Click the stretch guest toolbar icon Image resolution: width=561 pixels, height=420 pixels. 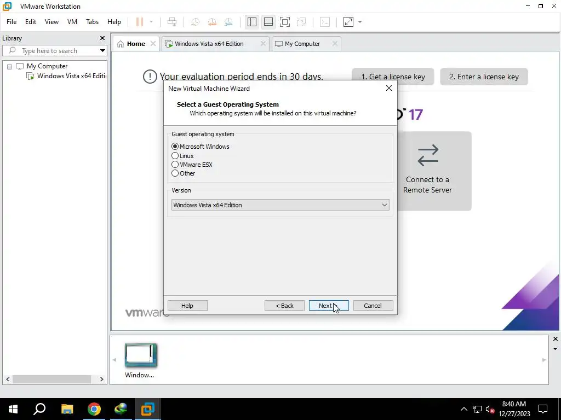tap(348, 22)
